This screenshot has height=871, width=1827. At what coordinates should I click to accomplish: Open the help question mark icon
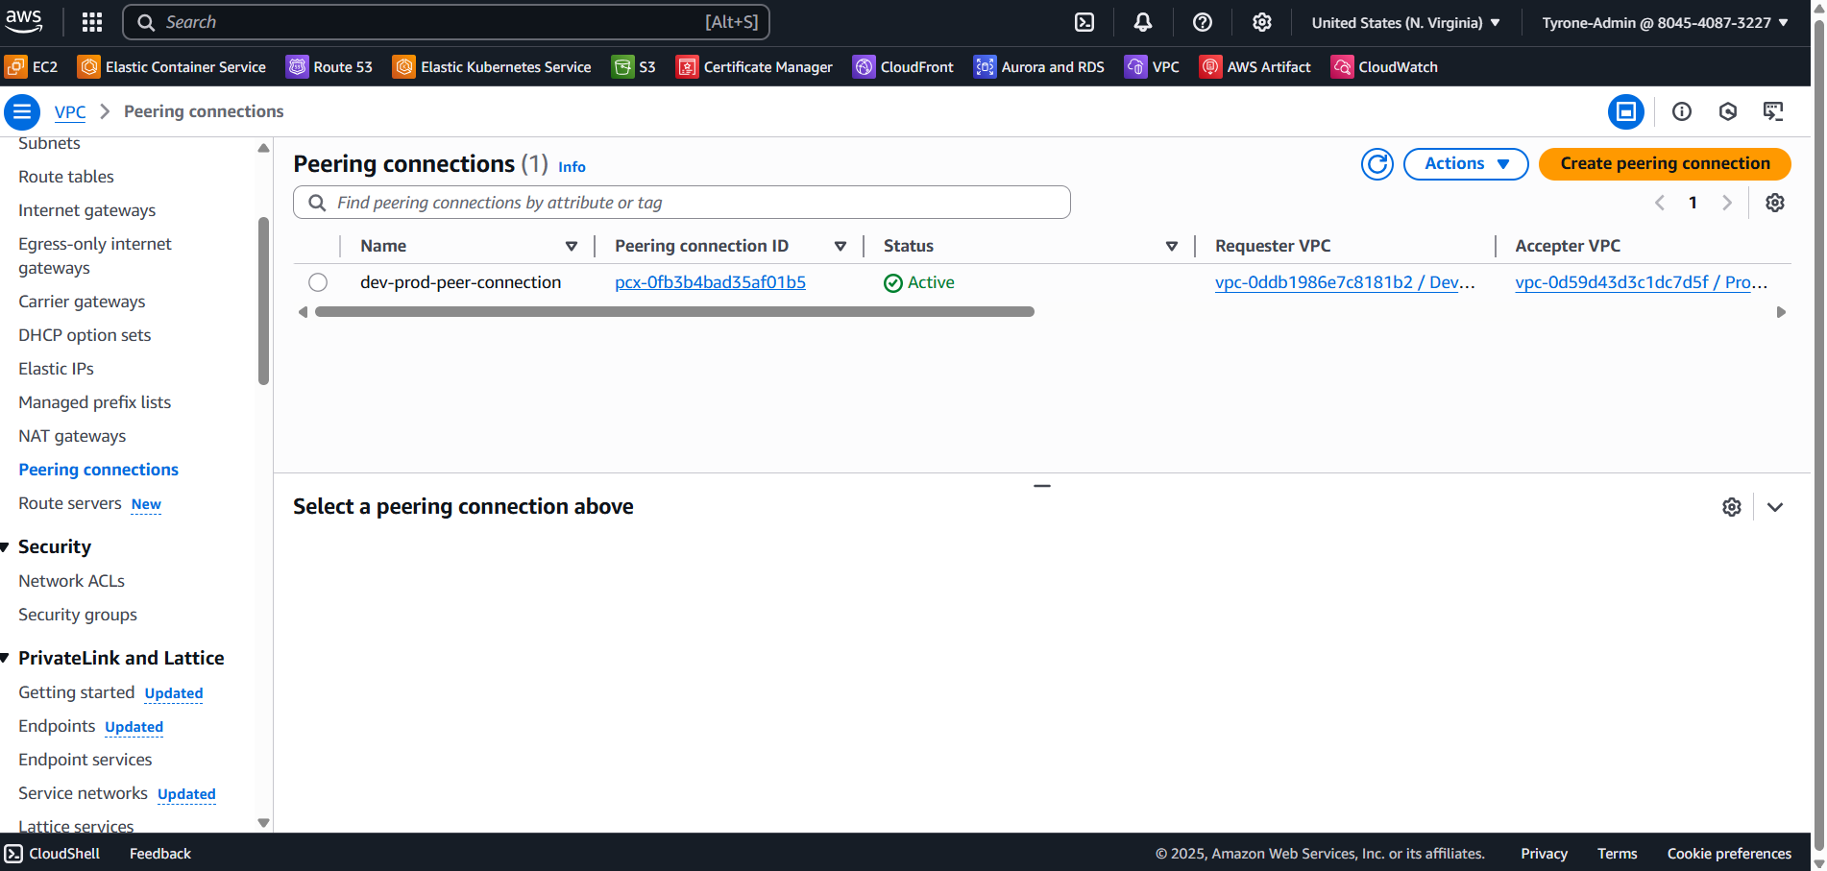tap(1202, 21)
